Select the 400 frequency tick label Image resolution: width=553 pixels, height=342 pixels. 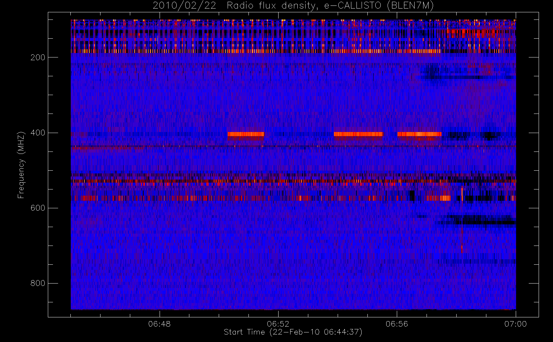click(x=38, y=133)
